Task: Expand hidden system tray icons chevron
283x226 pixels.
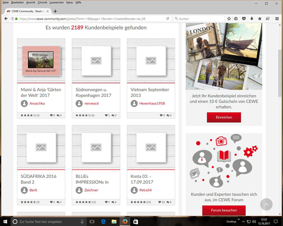Action: point(243,221)
